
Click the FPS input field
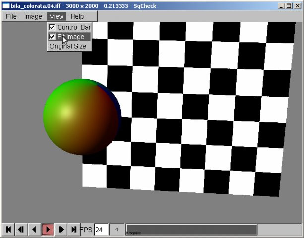tap(101, 230)
